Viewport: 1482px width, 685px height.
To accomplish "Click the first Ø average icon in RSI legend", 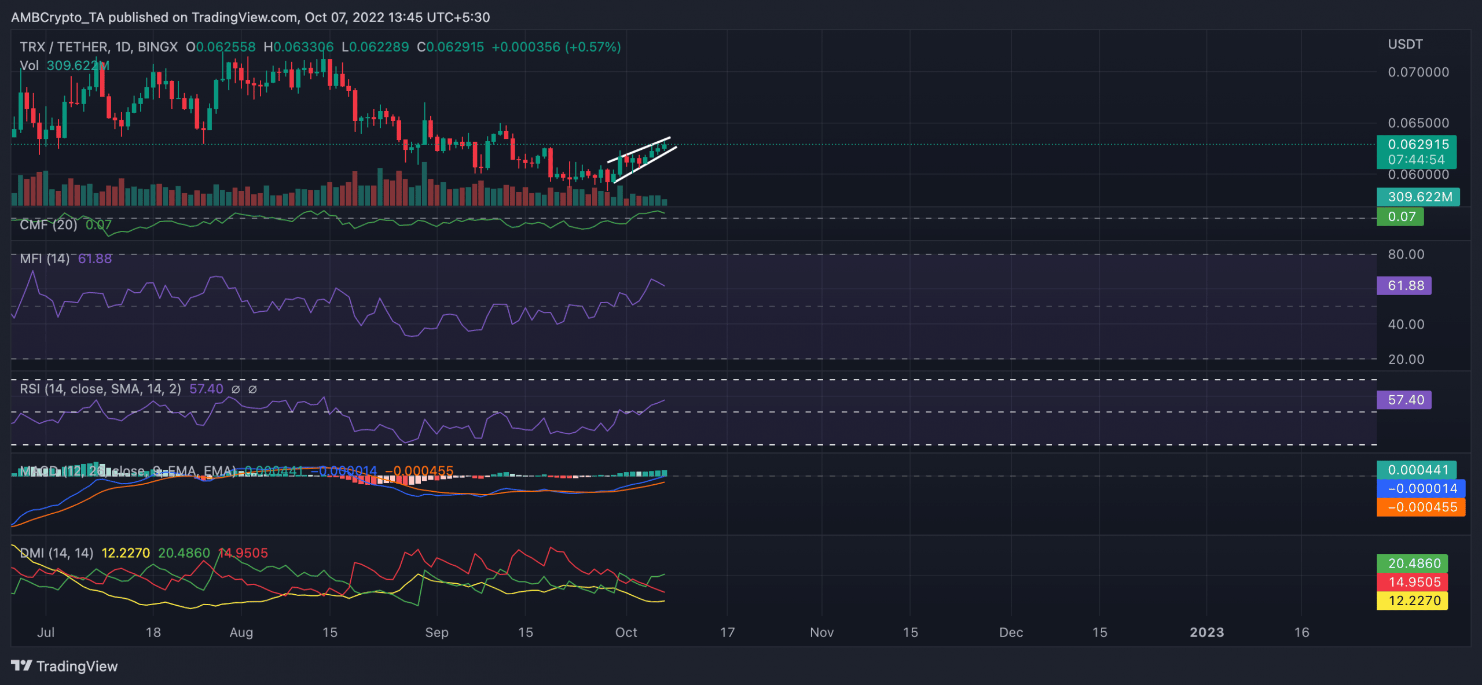I will (x=236, y=389).
